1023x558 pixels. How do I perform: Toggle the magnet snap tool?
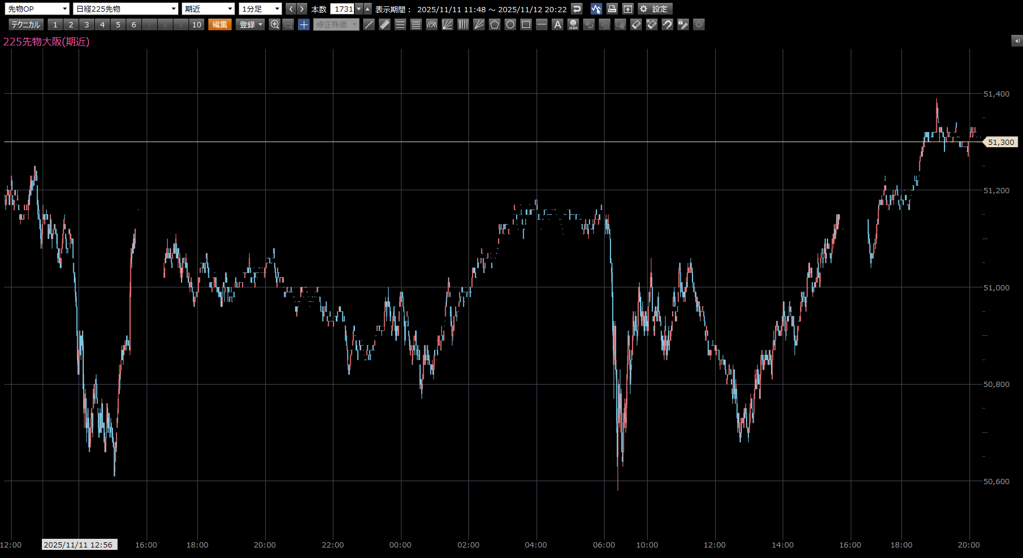click(667, 24)
